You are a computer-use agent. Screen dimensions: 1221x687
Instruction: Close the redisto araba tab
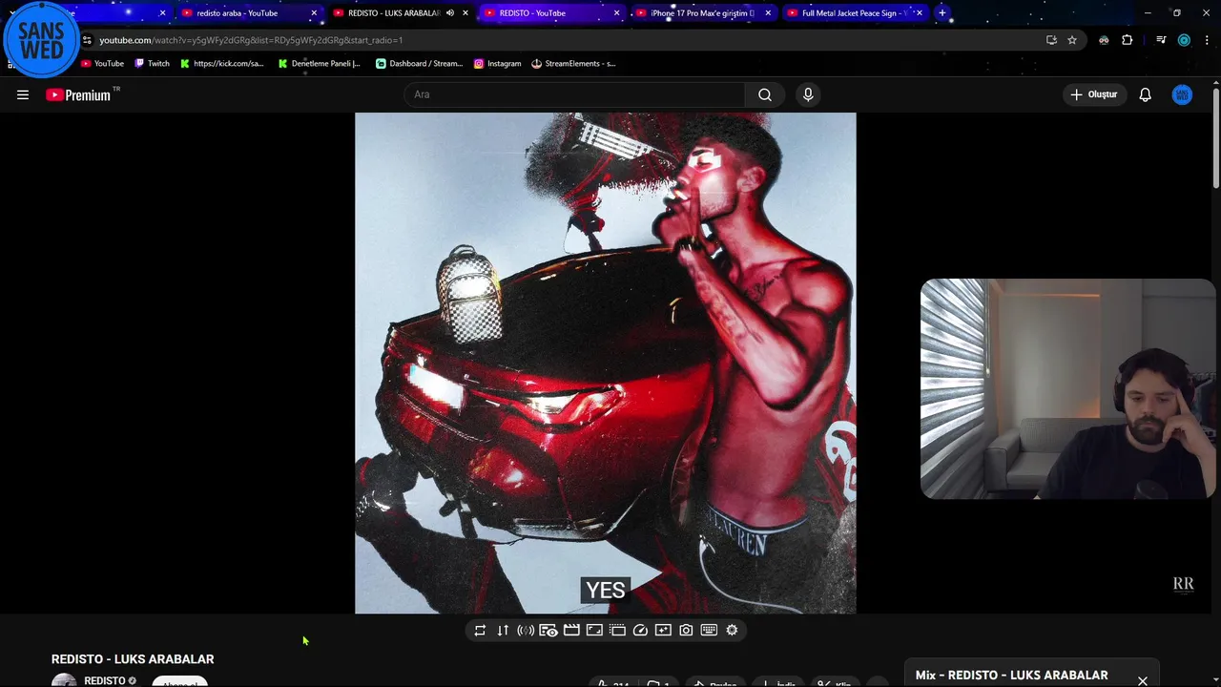pos(314,13)
